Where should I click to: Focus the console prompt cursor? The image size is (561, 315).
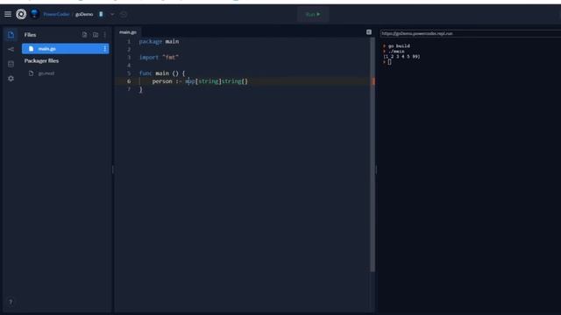(389, 62)
